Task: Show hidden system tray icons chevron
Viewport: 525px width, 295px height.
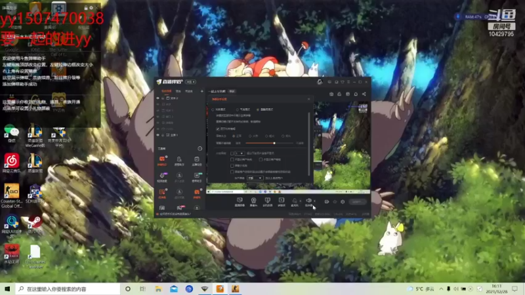Action: pos(441,288)
